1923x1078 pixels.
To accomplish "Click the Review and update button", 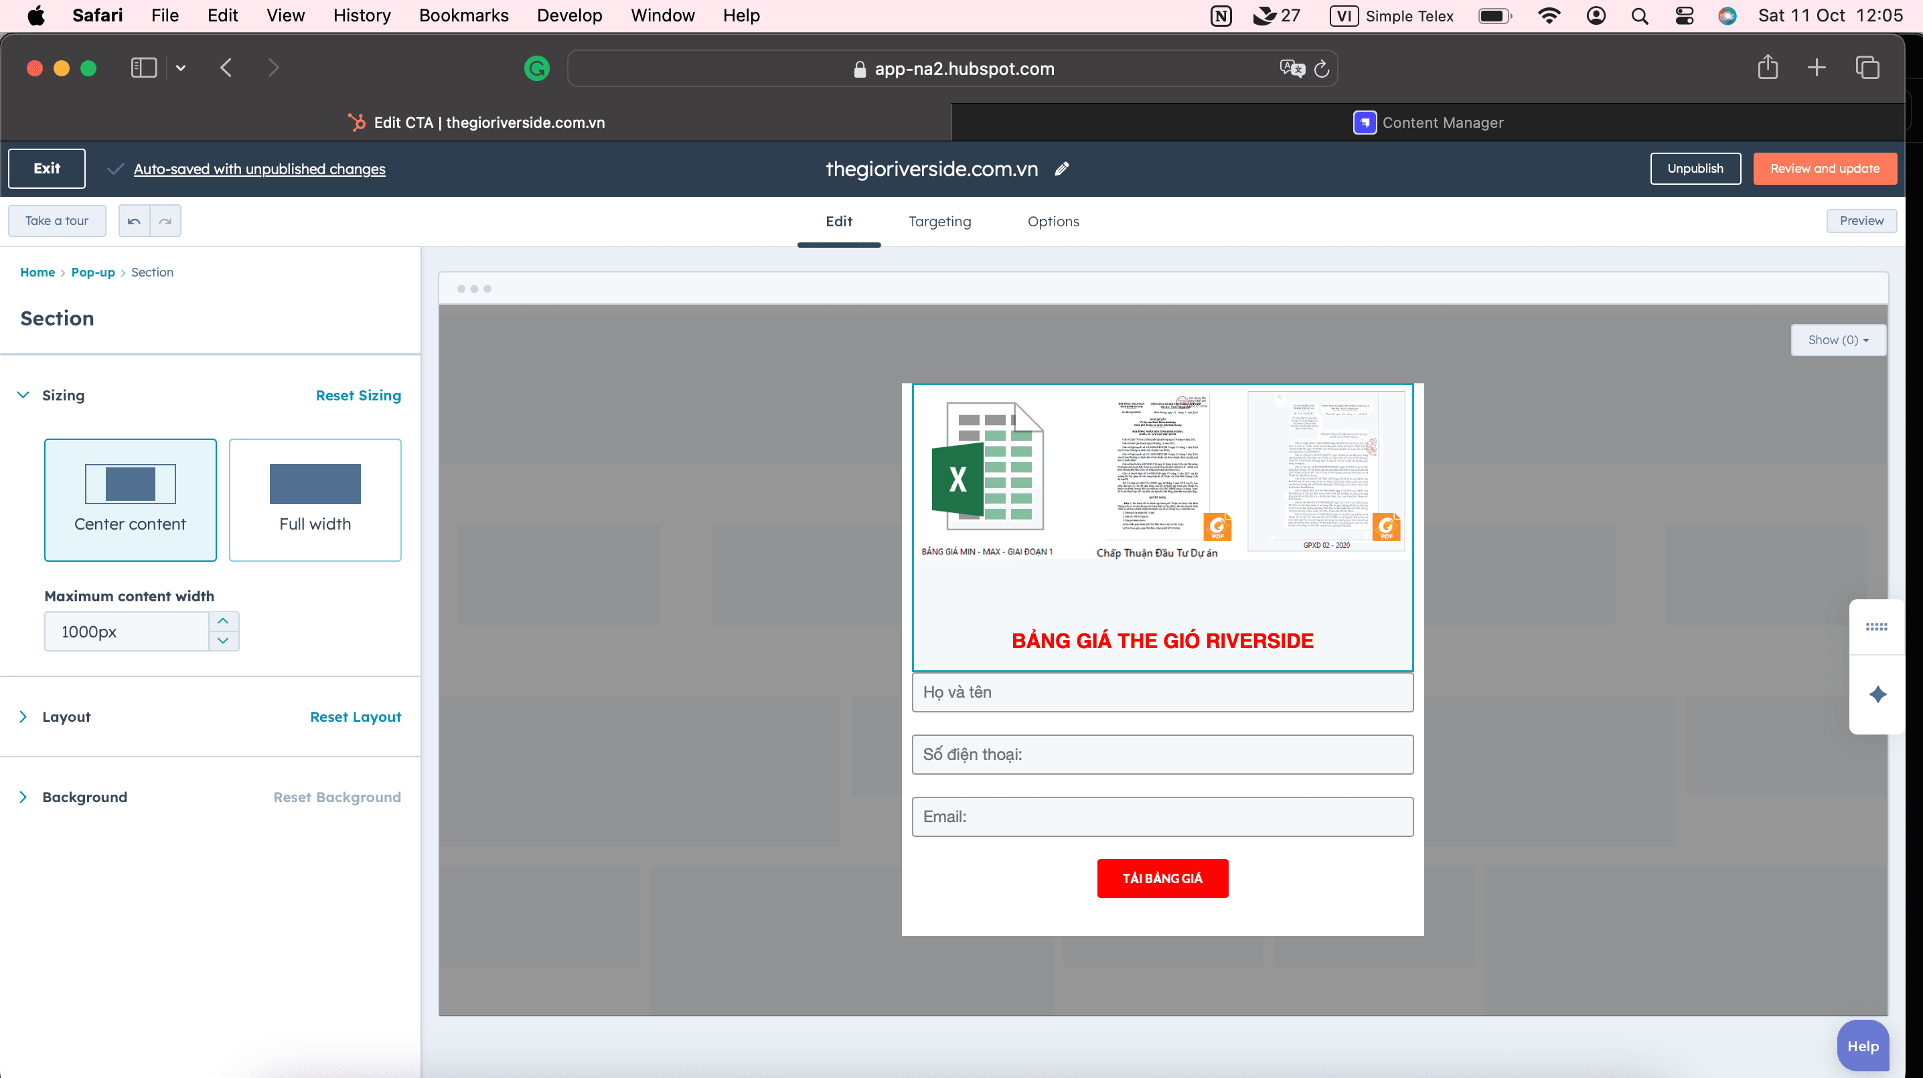I will point(1824,169).
